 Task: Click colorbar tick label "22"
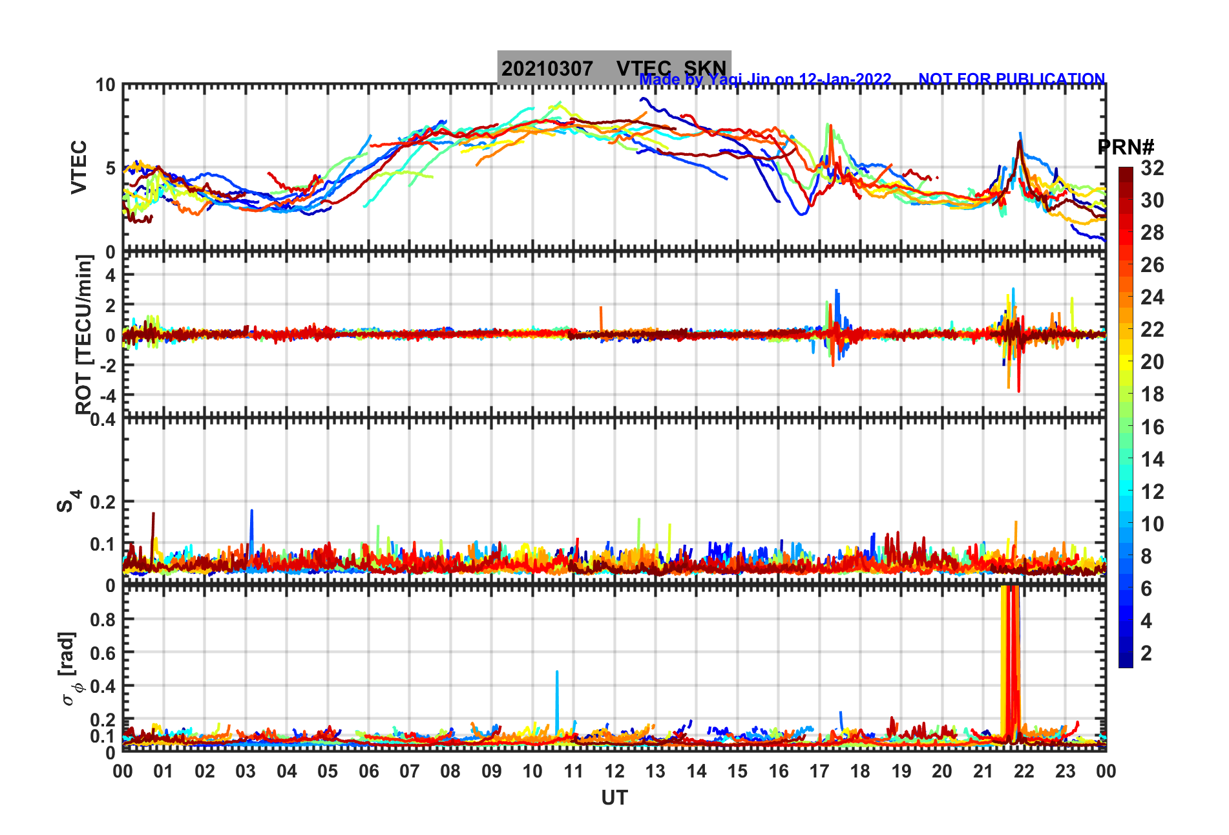(1152, 330)
